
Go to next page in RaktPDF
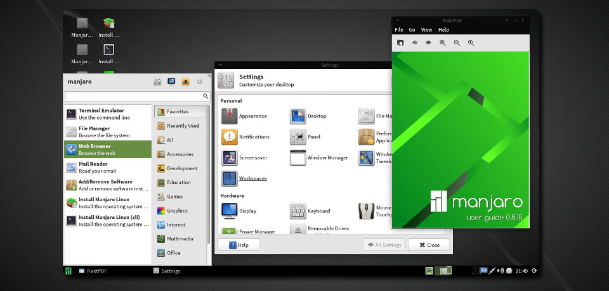[428, 42]
